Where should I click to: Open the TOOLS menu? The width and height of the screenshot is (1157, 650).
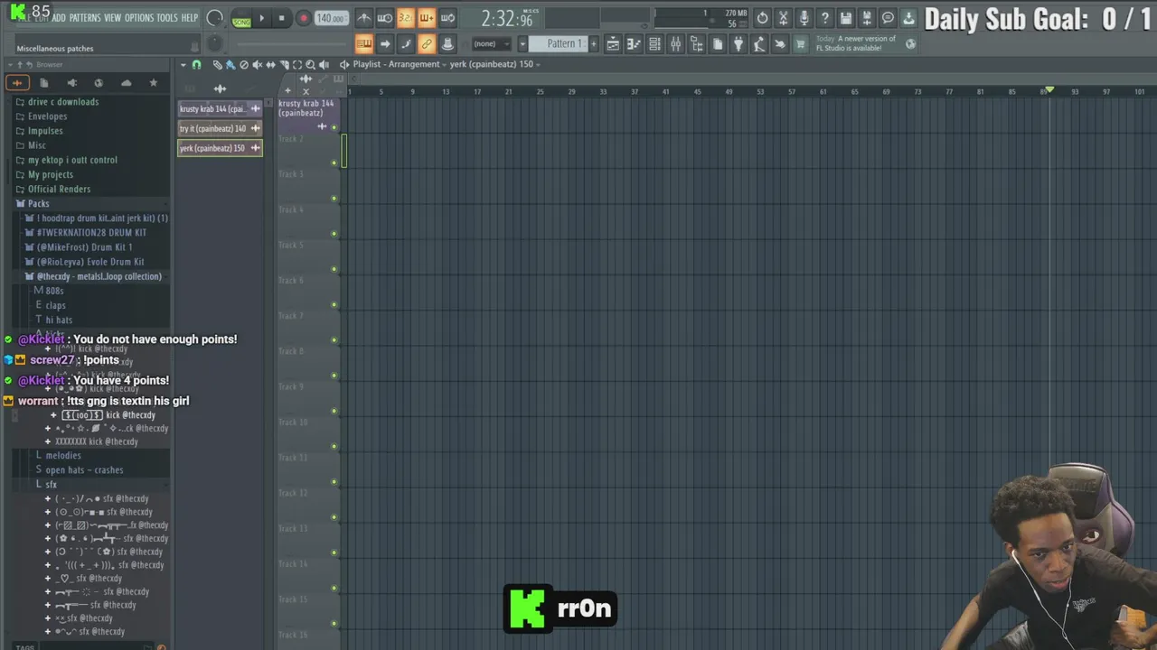click(x=167, y=18)
